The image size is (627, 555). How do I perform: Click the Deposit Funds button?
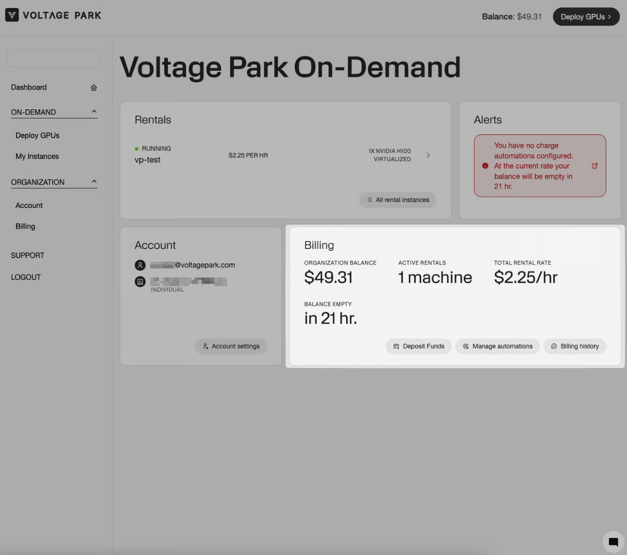(419, 346)
